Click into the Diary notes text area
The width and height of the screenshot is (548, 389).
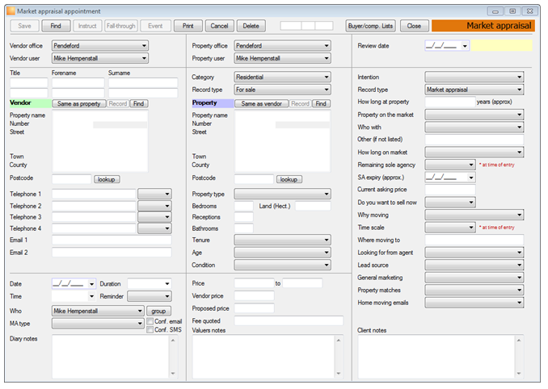[x=111, y=357]
